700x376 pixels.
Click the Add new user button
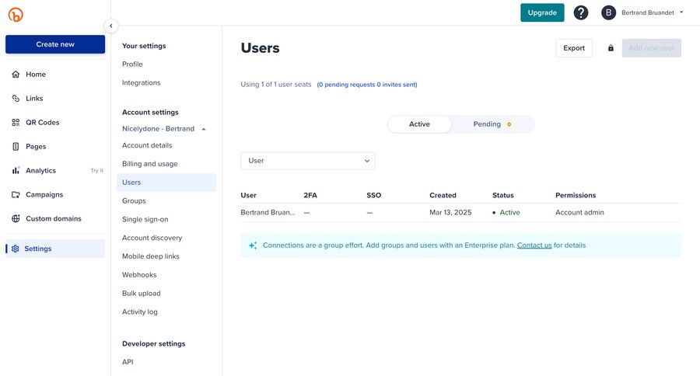tap(651, 48)
